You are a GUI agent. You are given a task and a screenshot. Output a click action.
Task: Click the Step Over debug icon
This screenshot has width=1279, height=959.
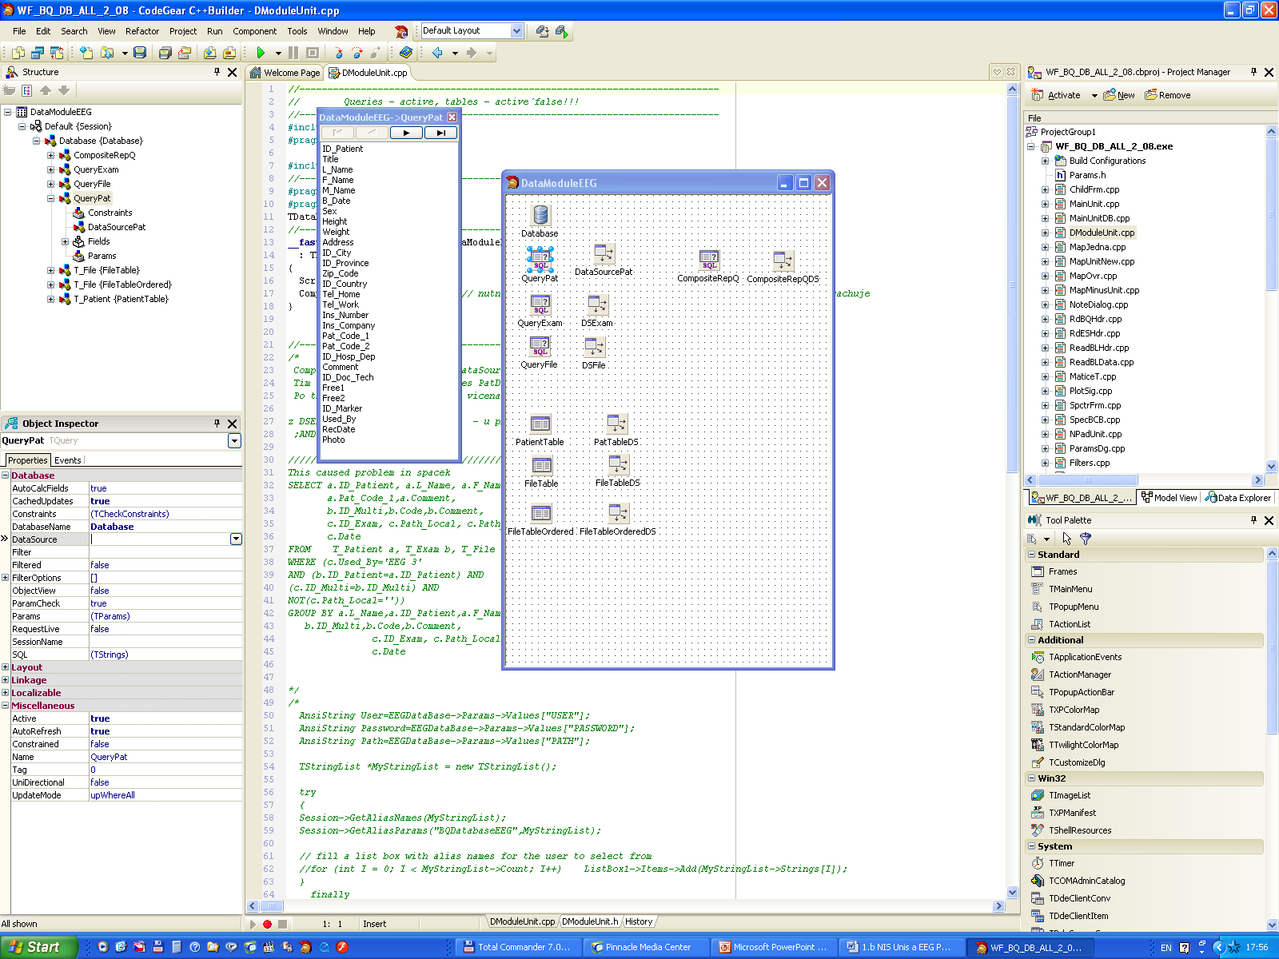tap(357, 53)
